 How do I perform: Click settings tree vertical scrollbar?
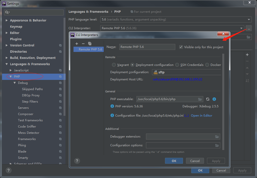64,67
